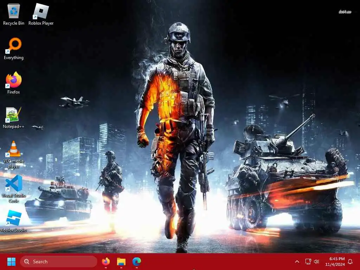This screenshot has height=270, width=360.
Task: Select the Notepad++ desktop shortcut
Action: coord(14,117)
